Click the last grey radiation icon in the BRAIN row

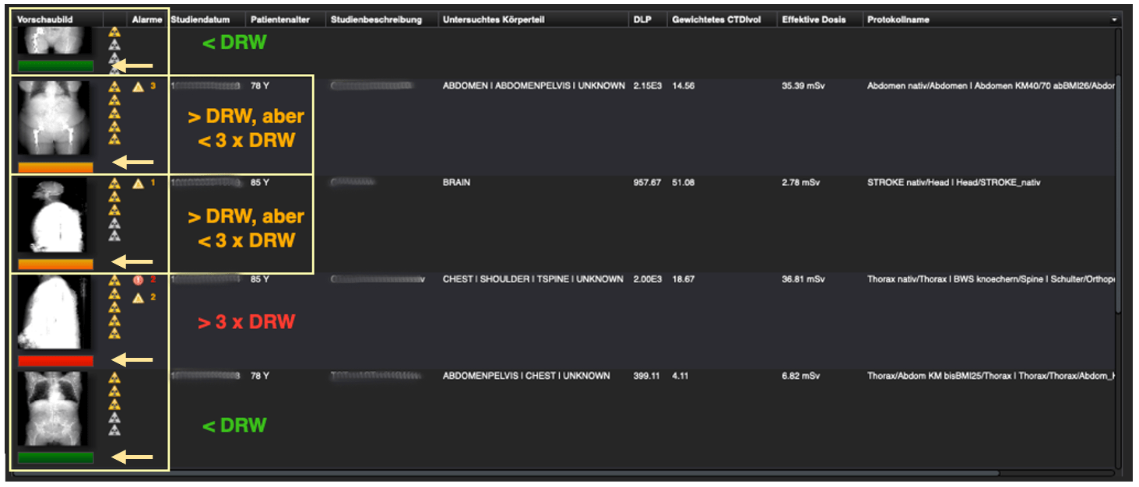(114, 236)
